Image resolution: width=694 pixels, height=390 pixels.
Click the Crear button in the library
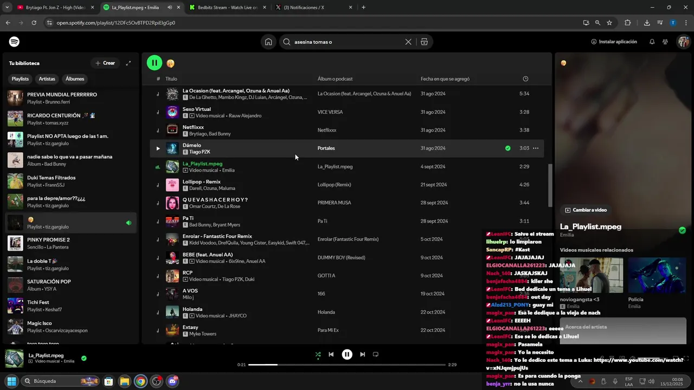pos(105,63)
